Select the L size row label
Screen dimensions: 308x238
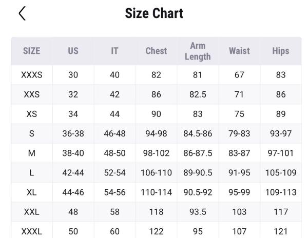[x=32, y=173]
